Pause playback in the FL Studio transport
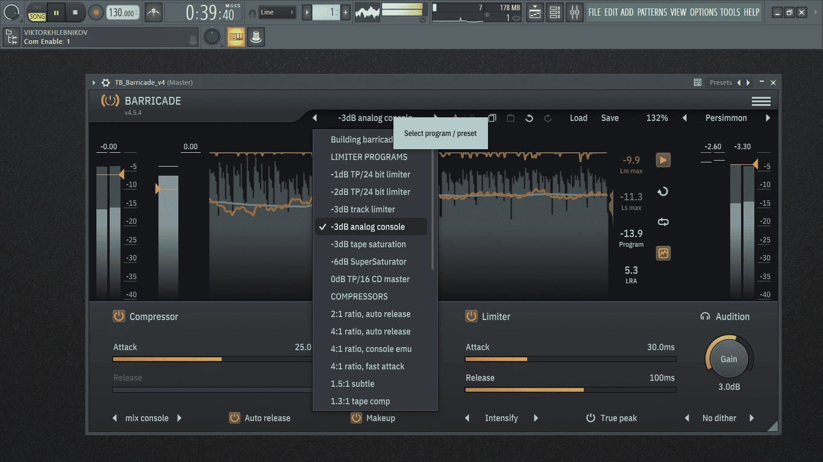823x462 pixels. point(56,12)
